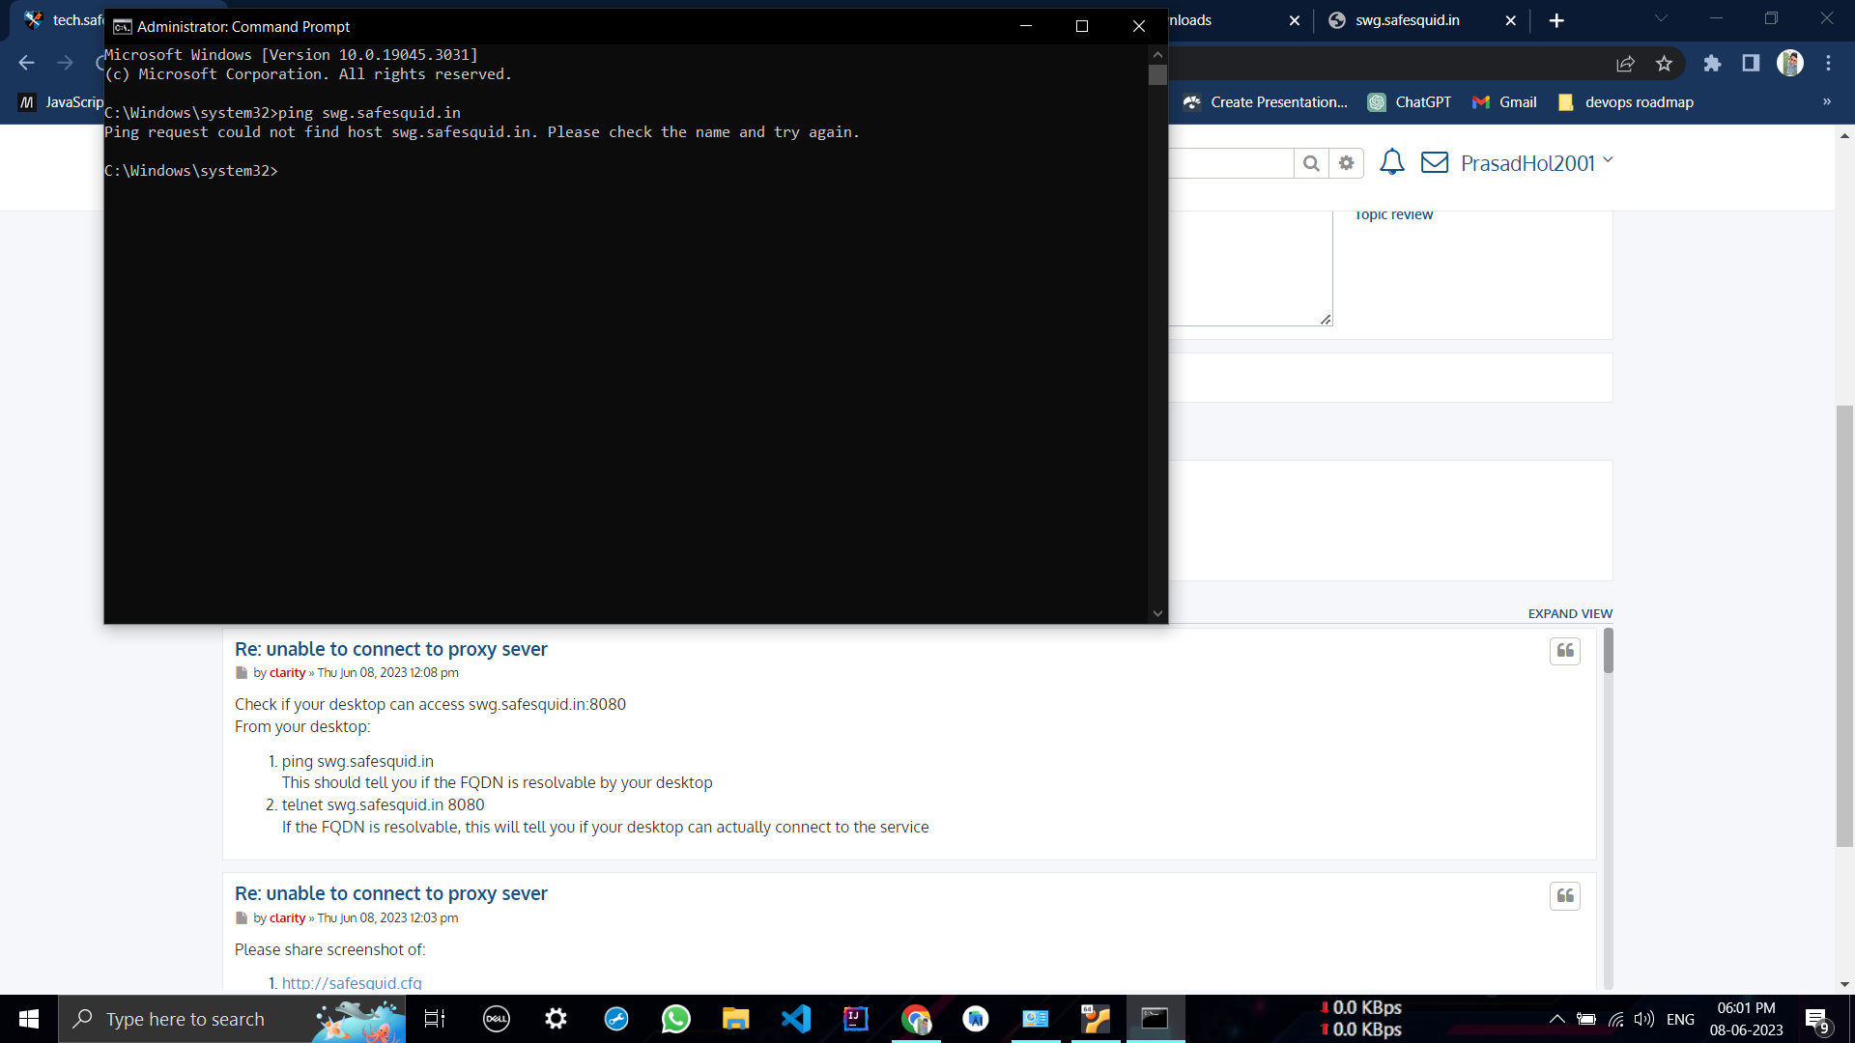Open the Chrome three-dot menu
This screenshot has width=1855, height=1043.
(x=1828, y=63)
